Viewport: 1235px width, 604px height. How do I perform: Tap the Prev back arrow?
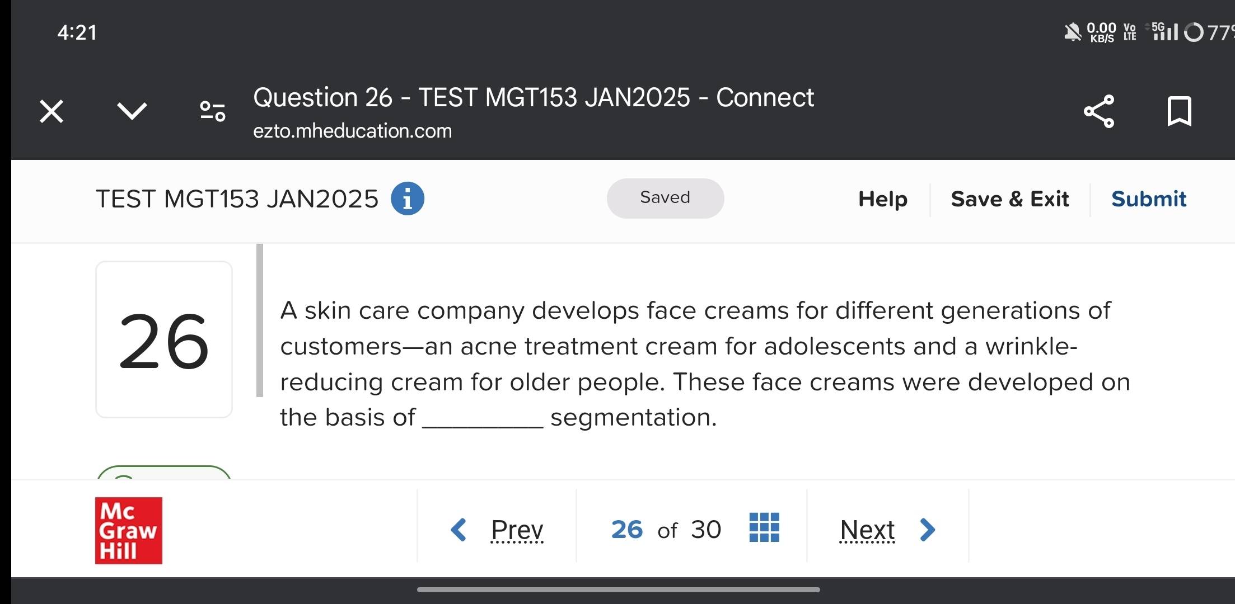point(459,529)
